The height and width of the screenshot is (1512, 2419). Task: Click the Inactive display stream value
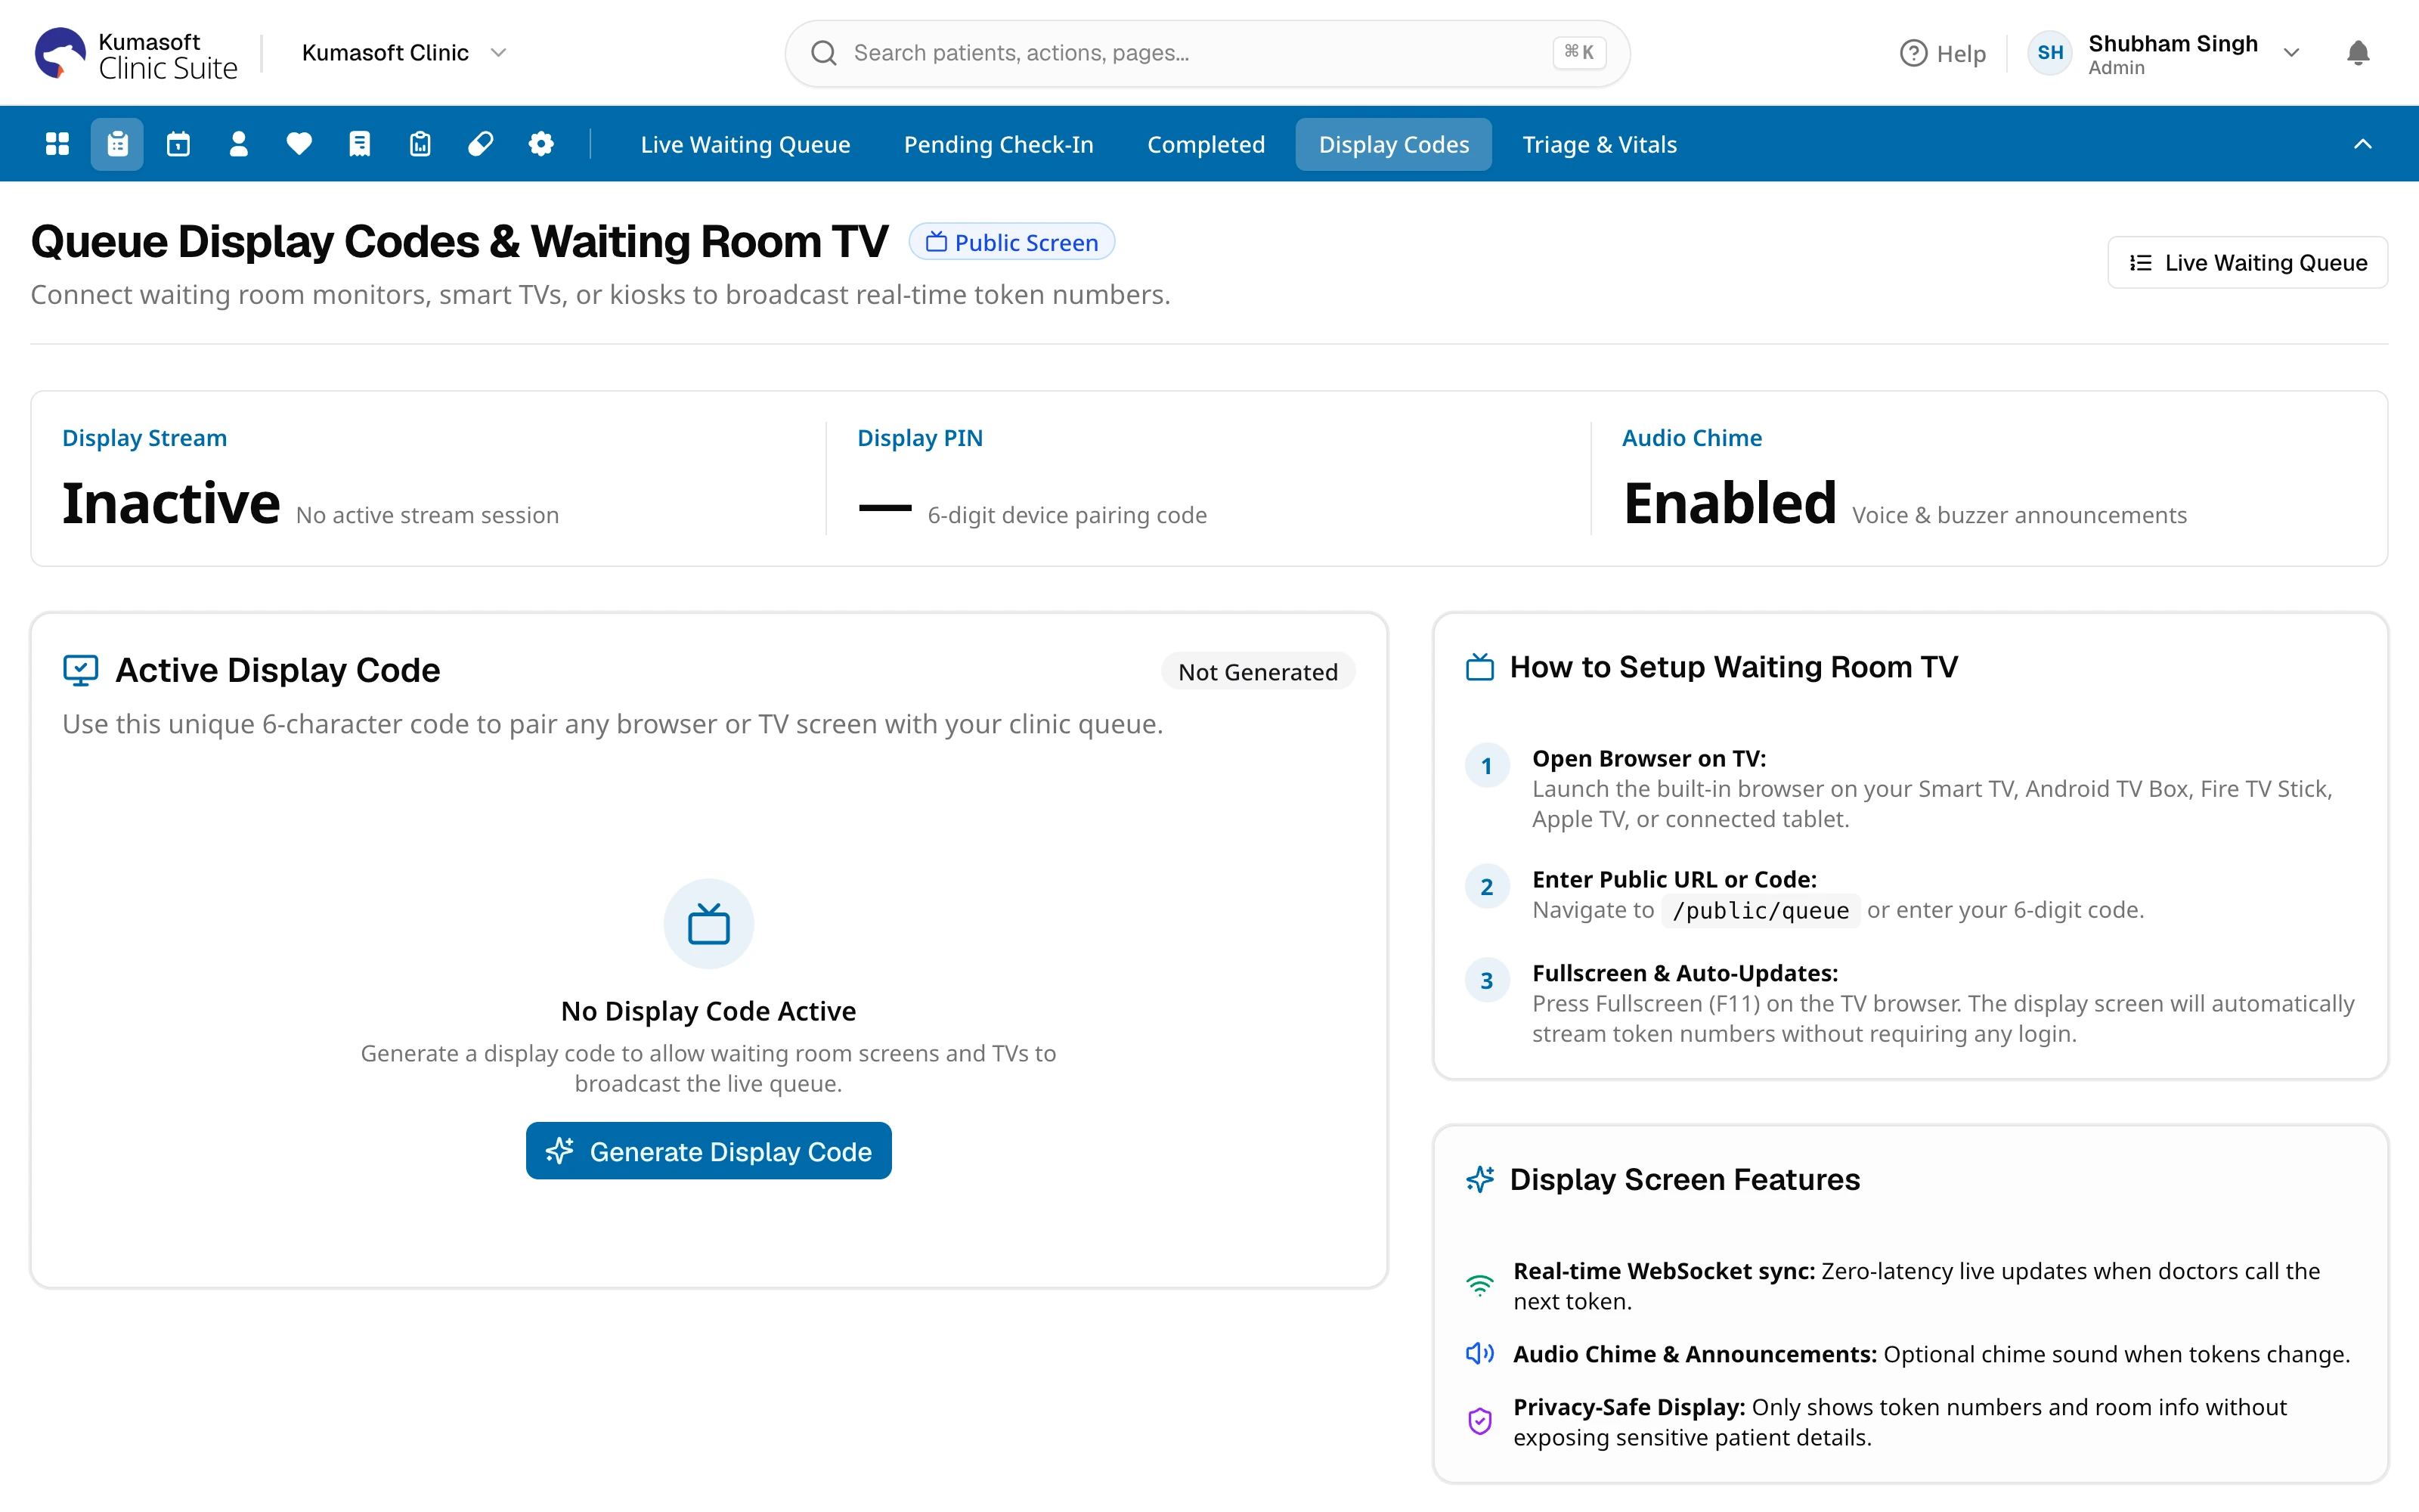(x=171, y=503)
